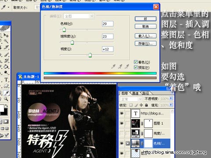211x158 pixels.
Task: Toggle the 着色 (Colorize) checkbox
Action: (x=136, y=62)
